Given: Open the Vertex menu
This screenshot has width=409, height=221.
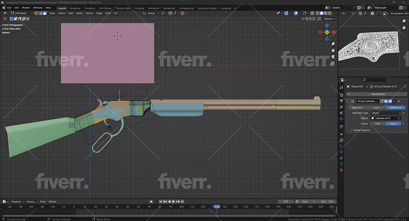Looking at the screenshot, I should tap(90, 13).
